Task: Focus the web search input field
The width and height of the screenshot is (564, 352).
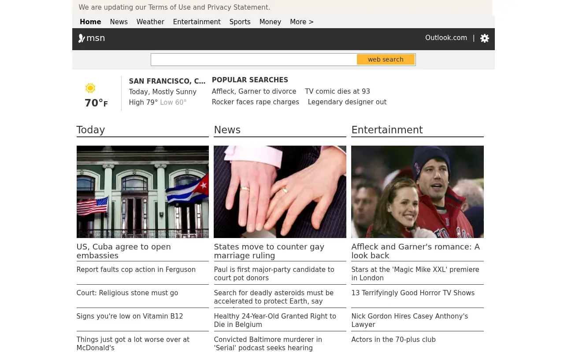Action: point(254,59)
